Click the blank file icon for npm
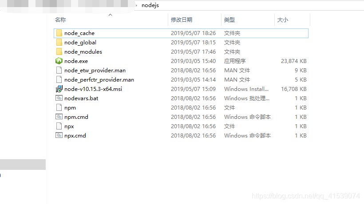 tap(59, 108)
